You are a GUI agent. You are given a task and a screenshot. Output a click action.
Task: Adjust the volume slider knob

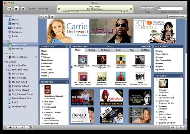click(x=37, y=9)
